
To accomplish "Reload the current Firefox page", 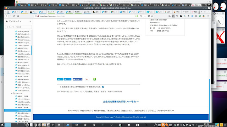I will [14, 16].
